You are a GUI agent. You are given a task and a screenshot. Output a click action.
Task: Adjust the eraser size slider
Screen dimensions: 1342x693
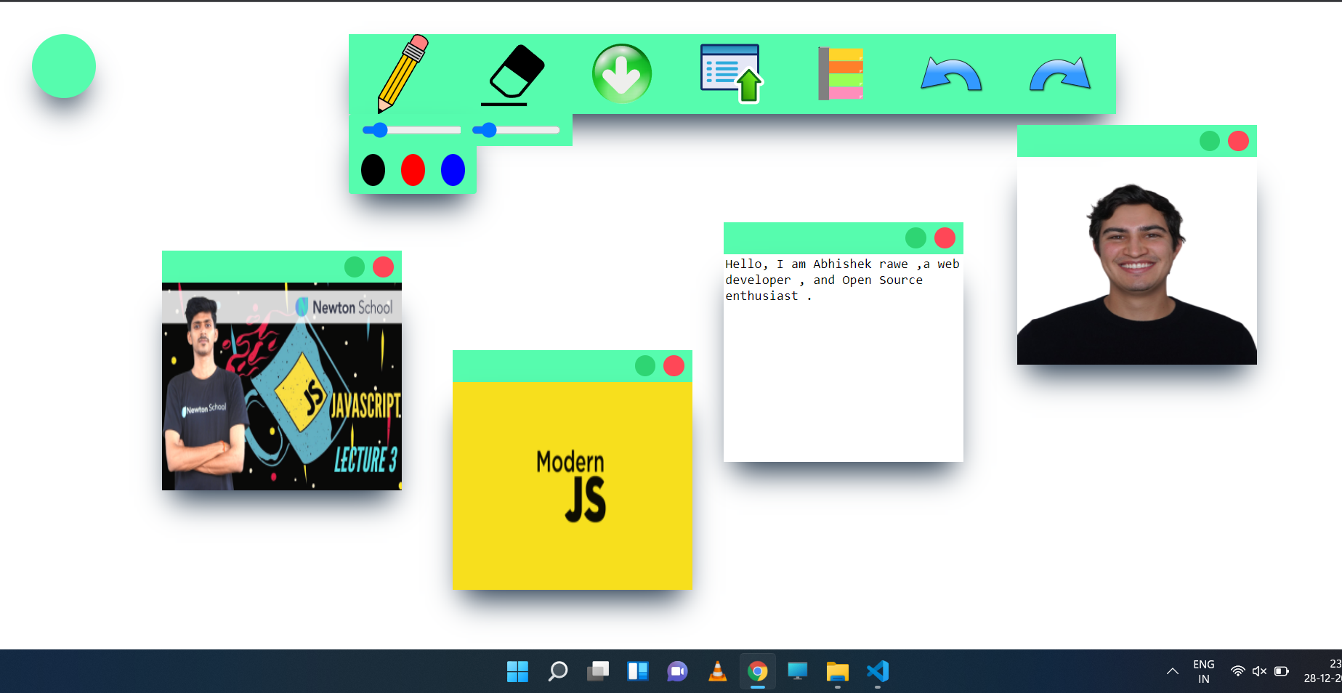click(x=516, y=130)
